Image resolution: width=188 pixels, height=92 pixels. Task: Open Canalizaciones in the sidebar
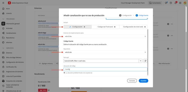(11, 33)
